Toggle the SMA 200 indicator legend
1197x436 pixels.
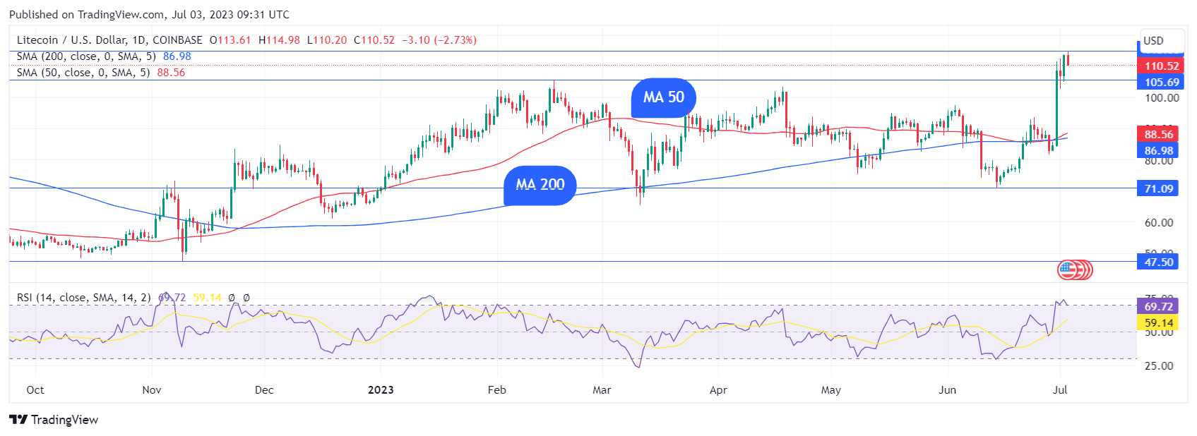[x=86, y=56]
